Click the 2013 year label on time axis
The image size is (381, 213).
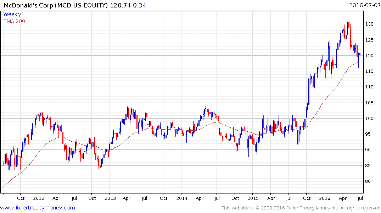pos(110,198)
